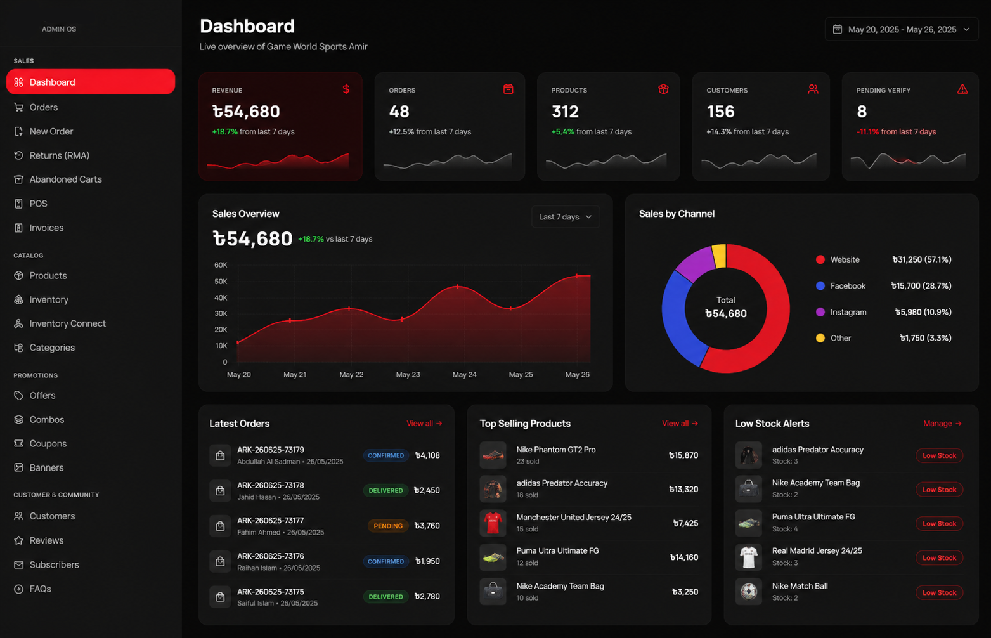Image resolution: width=991 pixels, height=638 pixels.
Task: Click the sales by channel donut chart center
Action: point(726,308)
